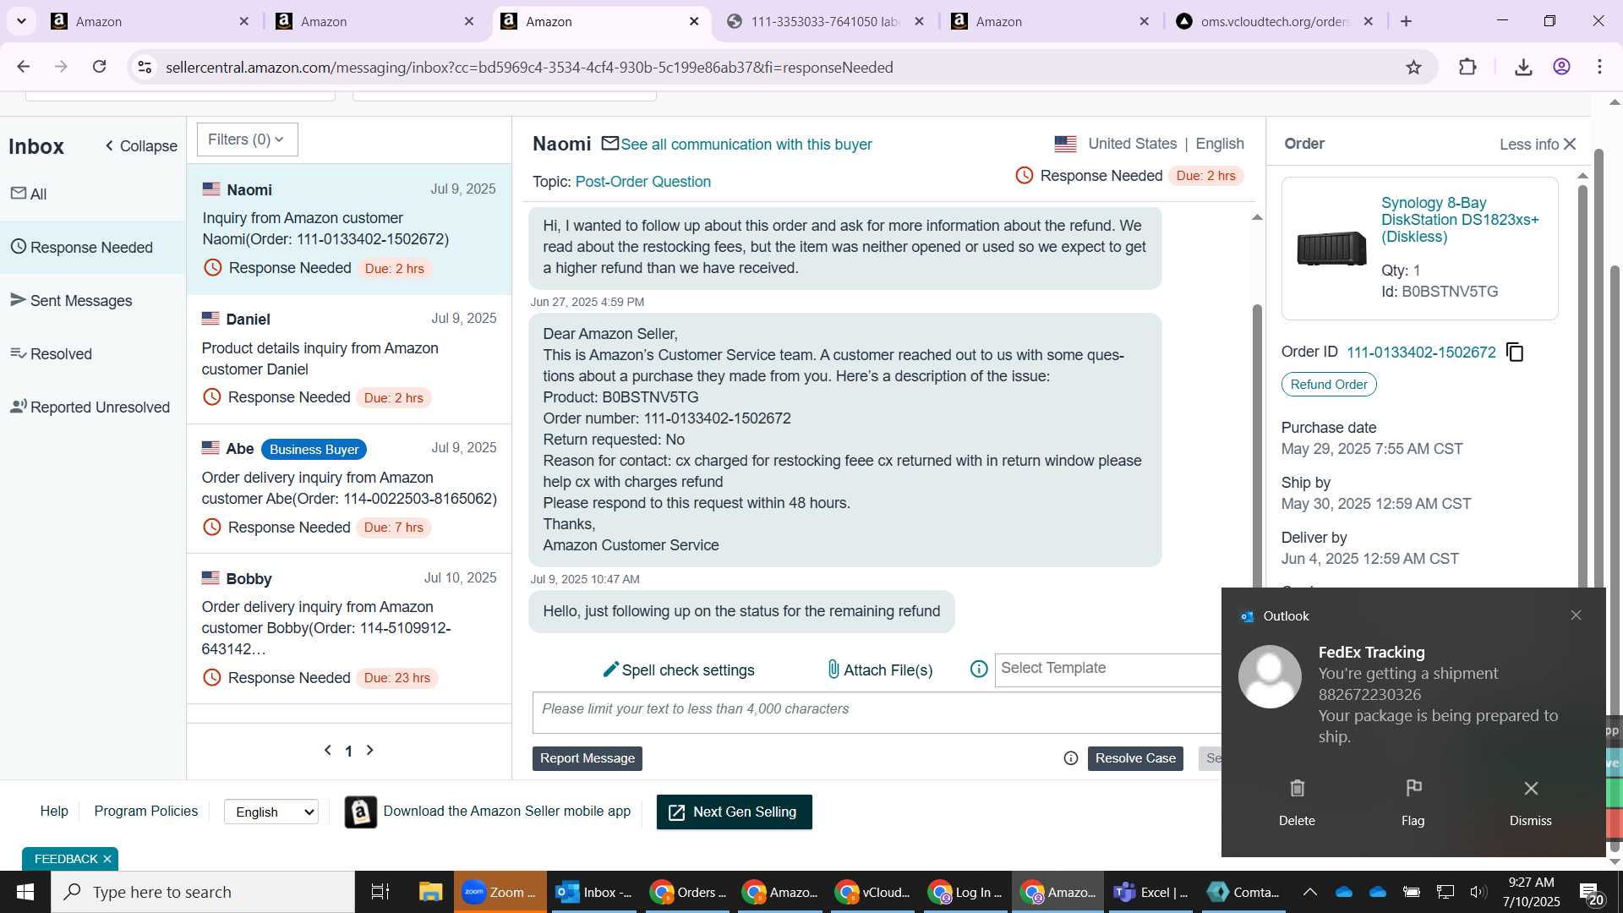Open Excel via Teams taskbar item
The image size is (1623, 913).
(x=1151, y=892)
